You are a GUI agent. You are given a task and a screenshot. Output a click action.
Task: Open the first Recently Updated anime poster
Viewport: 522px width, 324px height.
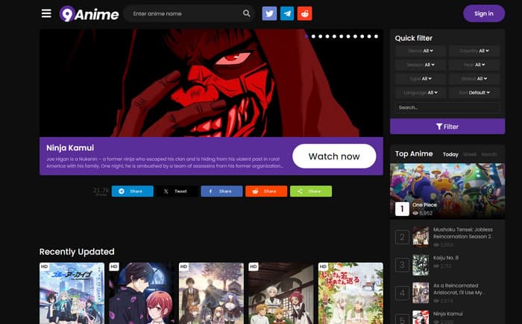[72, 293]
